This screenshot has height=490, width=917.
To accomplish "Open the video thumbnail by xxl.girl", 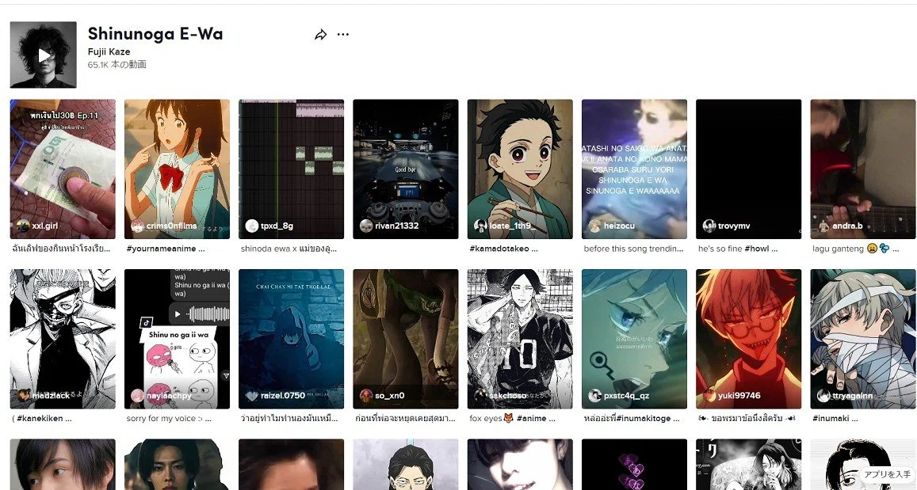I will tap(63, 169).
